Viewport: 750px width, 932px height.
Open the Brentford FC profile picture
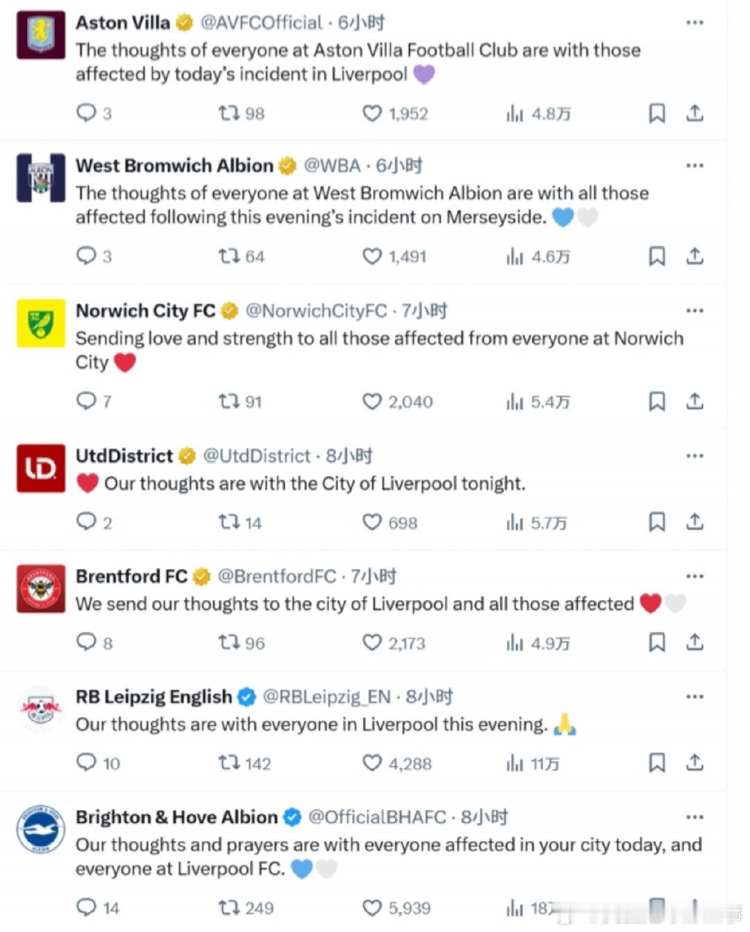tap(41, 589)
